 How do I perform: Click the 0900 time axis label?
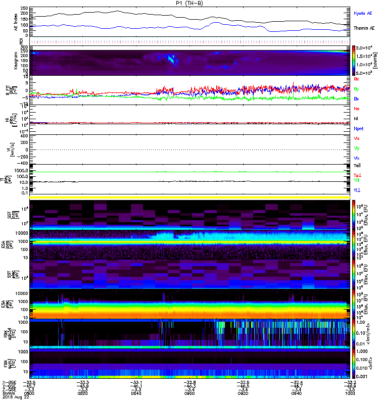coord(189,393)
